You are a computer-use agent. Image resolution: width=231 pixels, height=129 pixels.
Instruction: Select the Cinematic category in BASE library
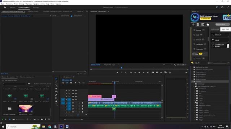coord(200,49)
